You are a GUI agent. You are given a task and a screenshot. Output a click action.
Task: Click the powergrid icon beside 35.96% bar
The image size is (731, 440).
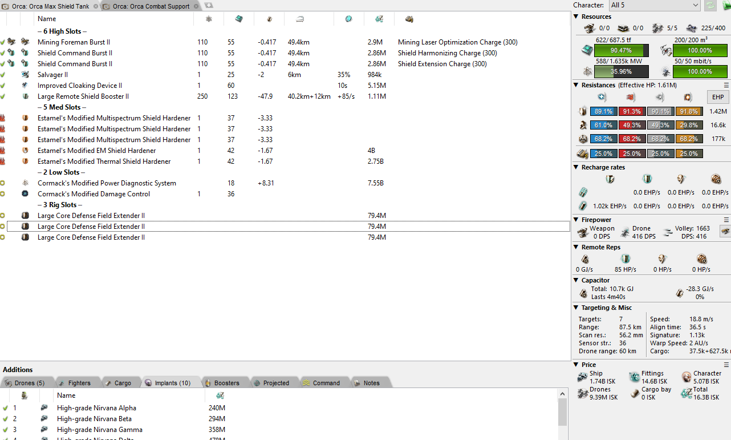(587, 71)
